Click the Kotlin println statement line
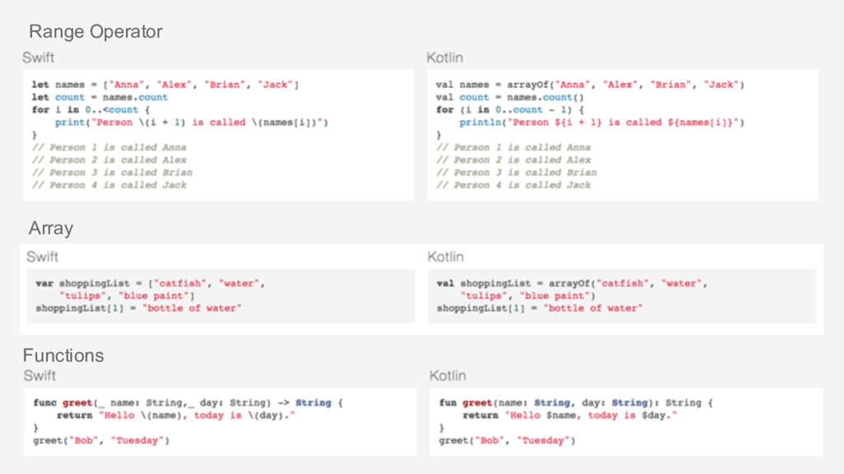Image resolution: width=844 pixels, height=474 pixels. [601, 123]
